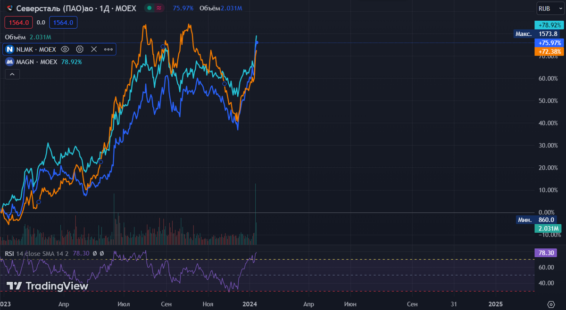Click the Мин. 860.0 label
Viewport: 566px width, 310px height.
(x=536, y=220)
